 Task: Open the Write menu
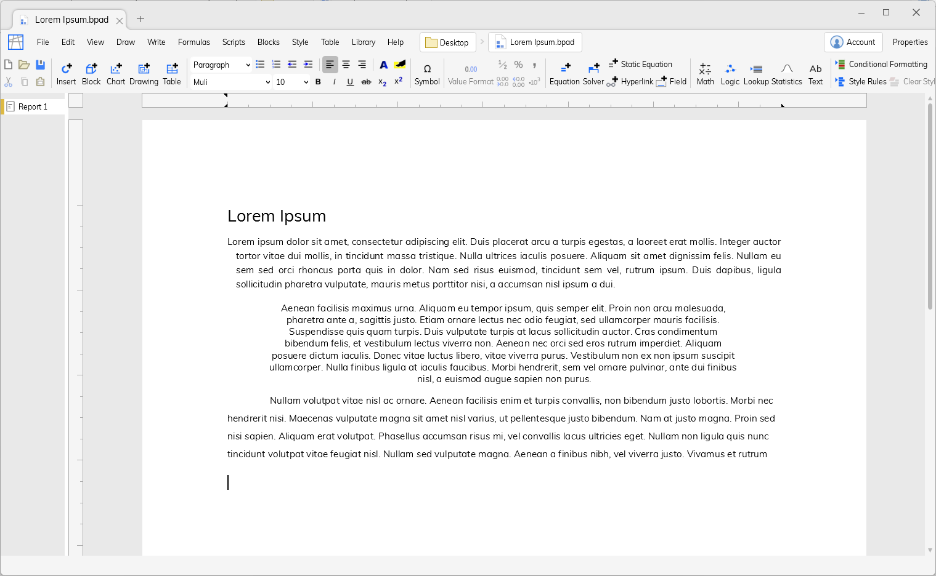click(157, 42)
